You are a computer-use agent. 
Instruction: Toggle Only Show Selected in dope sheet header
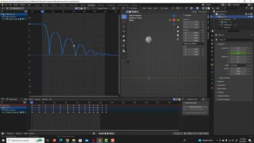(174, 99)
